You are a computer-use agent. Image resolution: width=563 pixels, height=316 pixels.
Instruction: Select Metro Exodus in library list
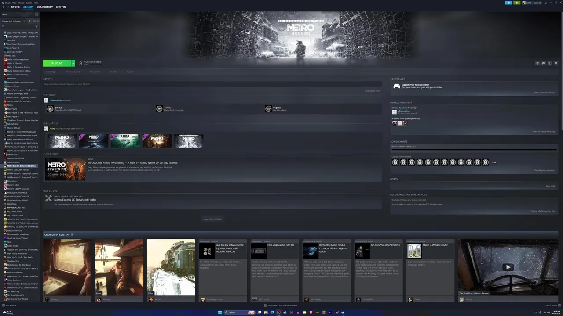click(x=13, y=162)
